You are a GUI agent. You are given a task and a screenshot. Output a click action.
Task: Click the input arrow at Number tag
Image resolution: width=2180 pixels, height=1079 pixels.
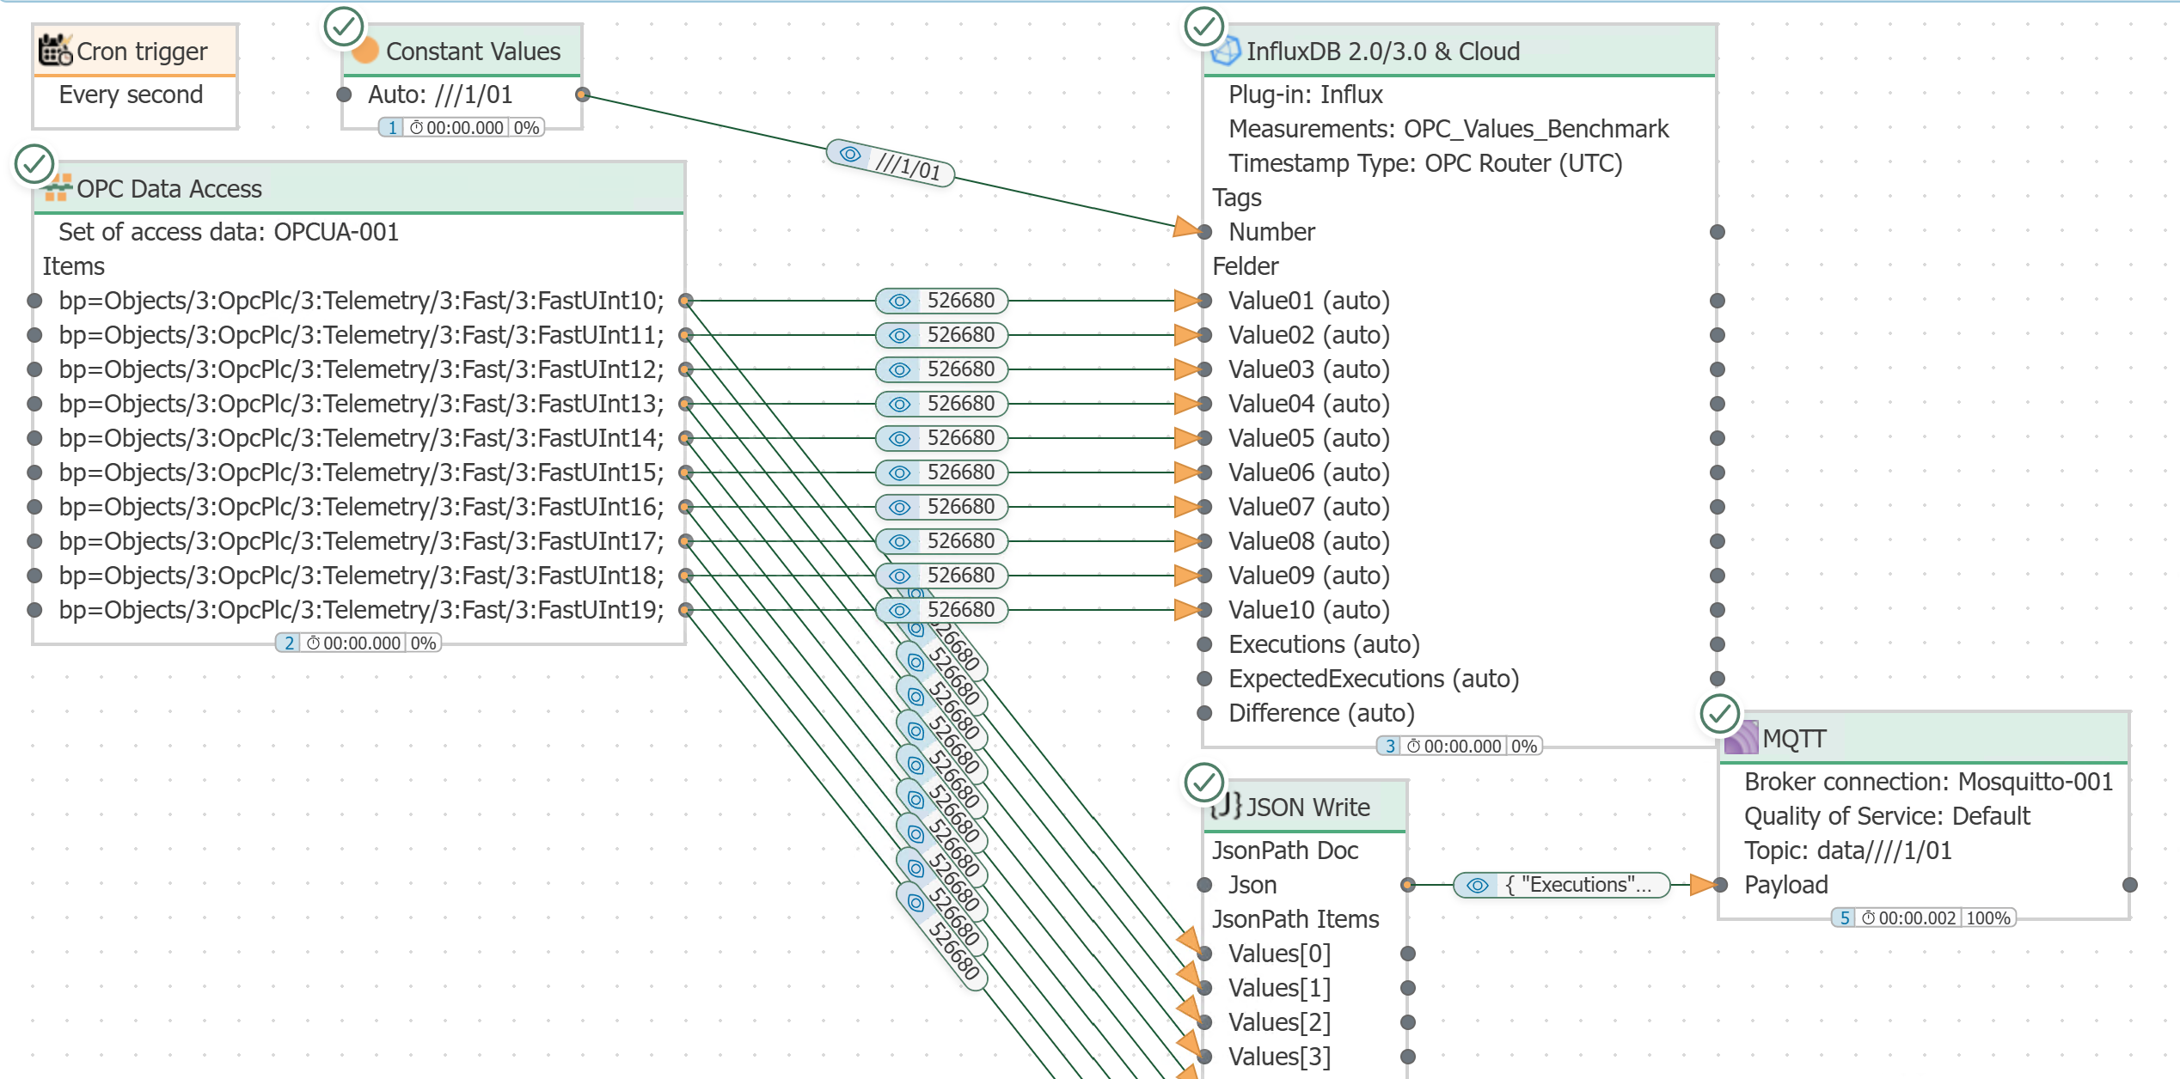click(x=1187, y=228)
